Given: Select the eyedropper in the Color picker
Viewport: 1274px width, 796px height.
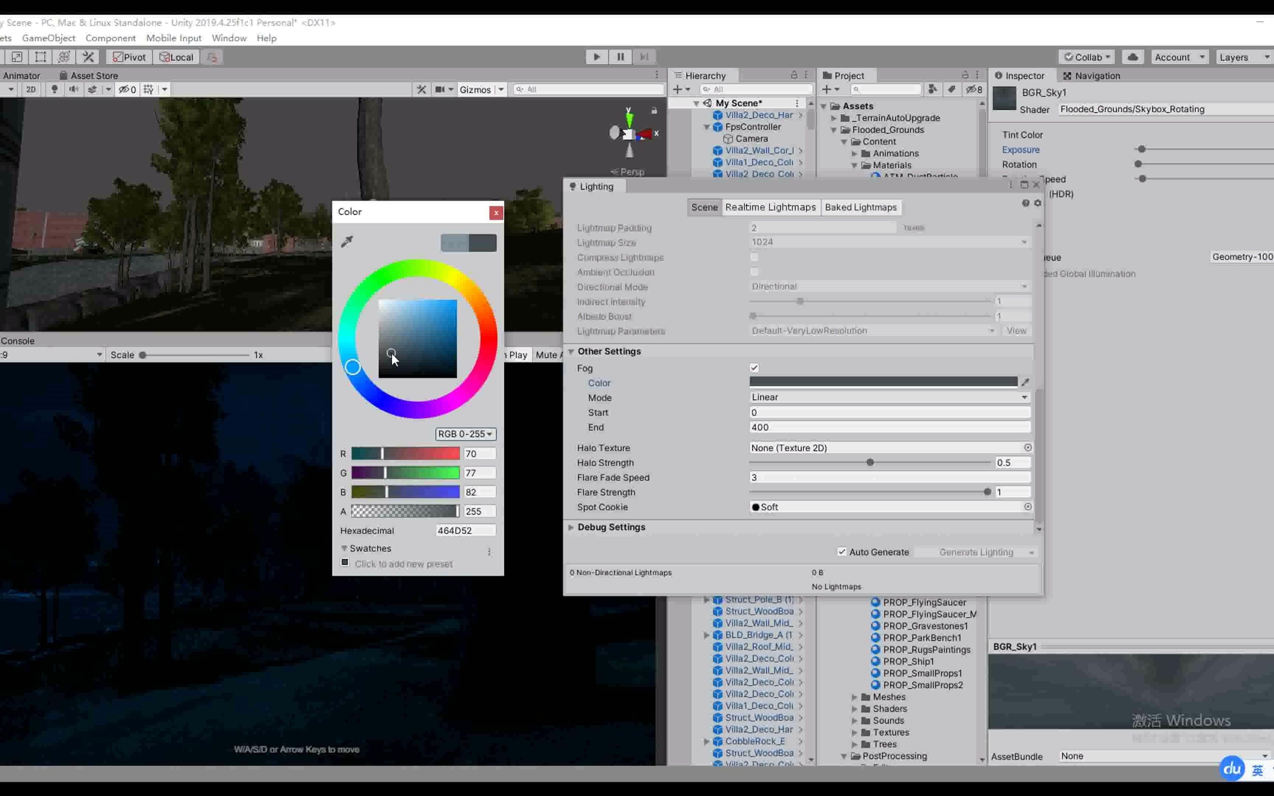Looking at the screenshot, I should 347,242.
